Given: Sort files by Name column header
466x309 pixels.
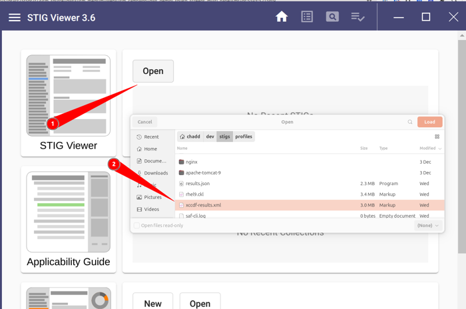Looking at the screenshot, I should [182, 149].
